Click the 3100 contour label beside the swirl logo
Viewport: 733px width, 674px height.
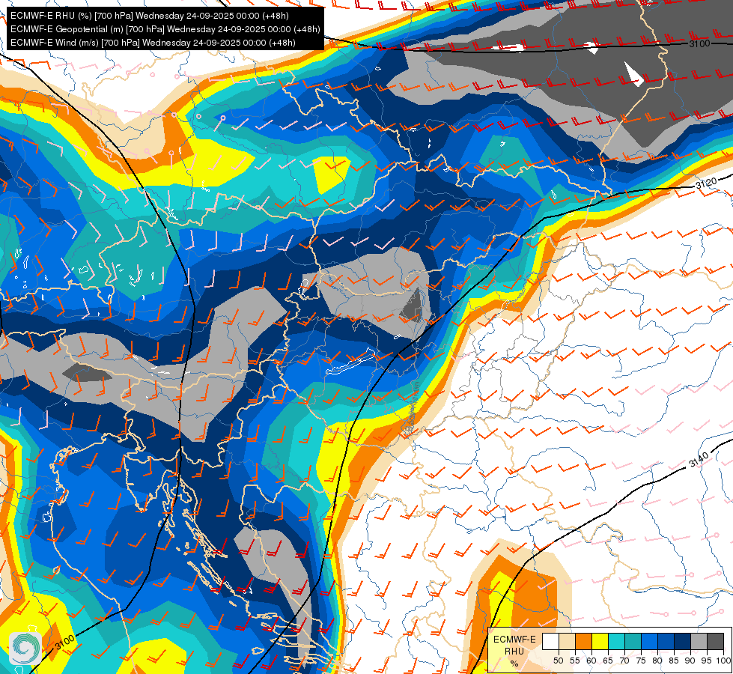click(64, 643)
